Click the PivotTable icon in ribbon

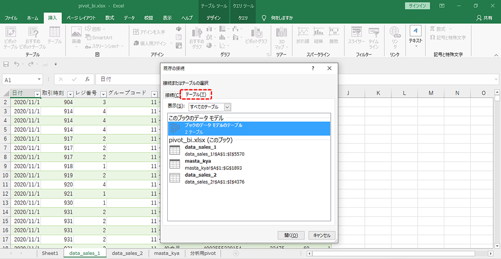tap(11, 38)
